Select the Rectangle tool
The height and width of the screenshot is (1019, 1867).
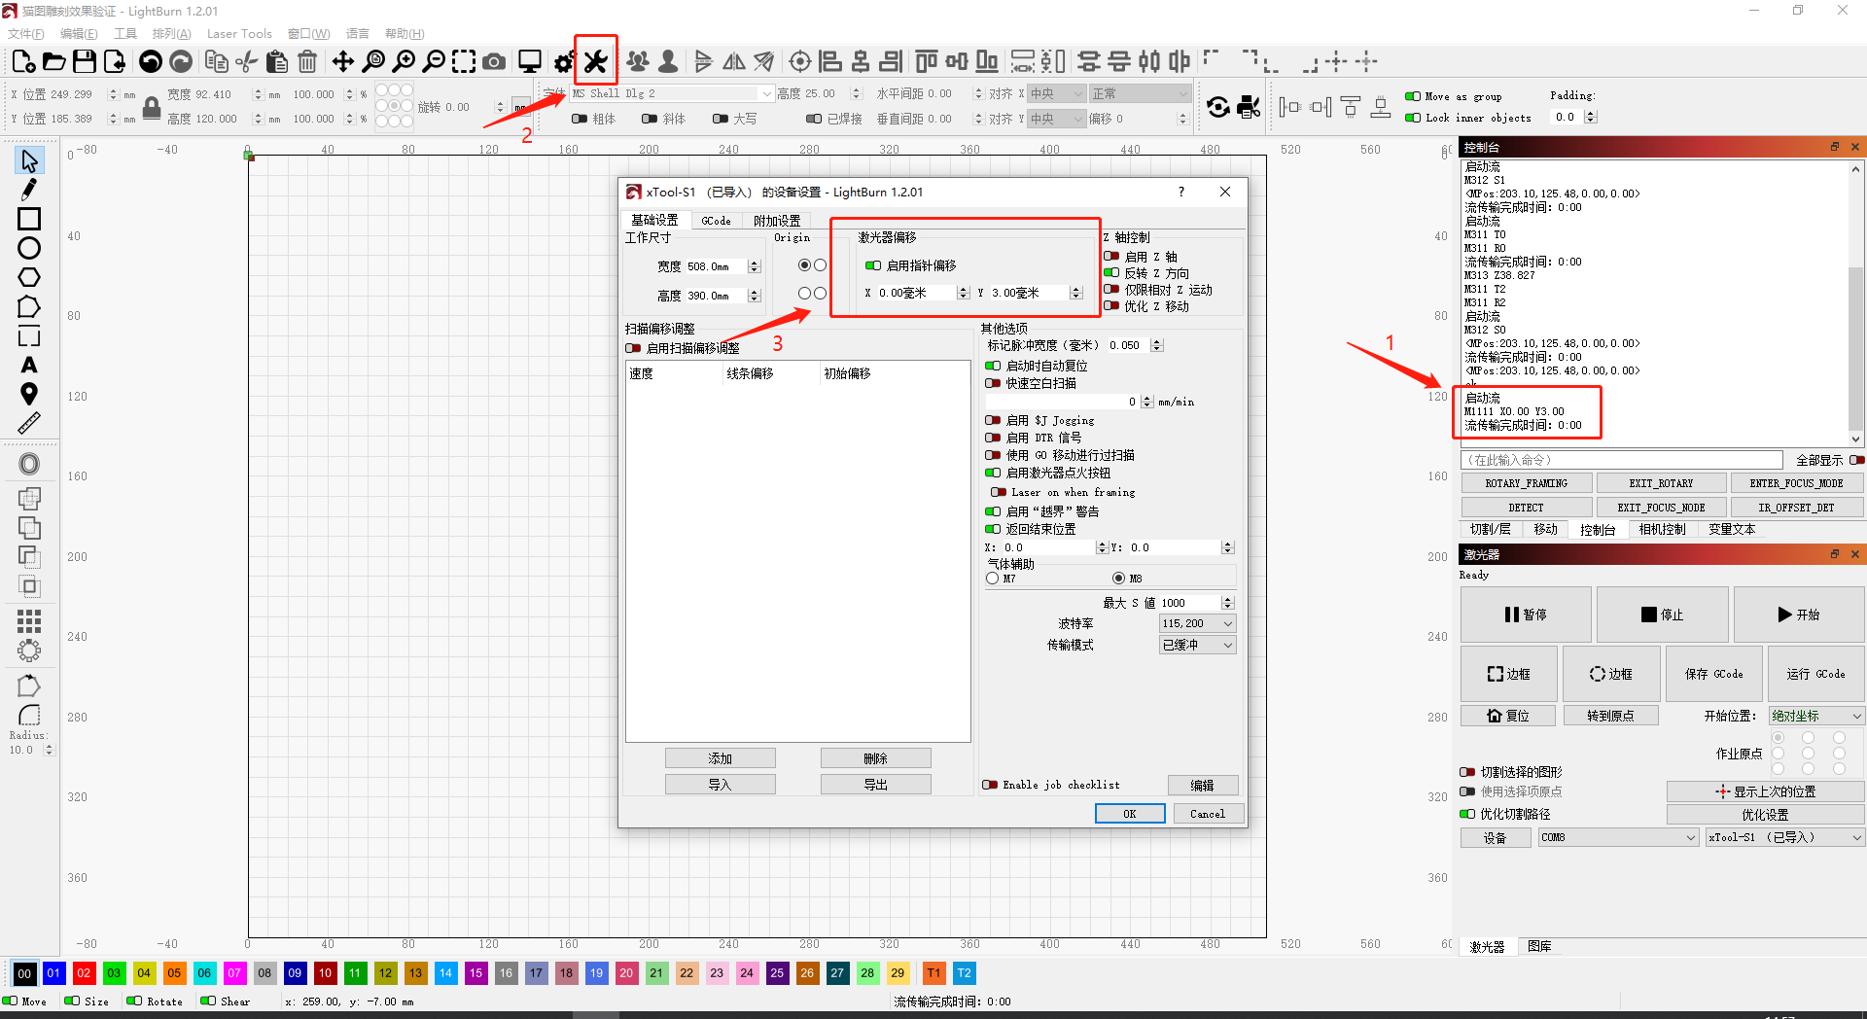pos(29,219)
